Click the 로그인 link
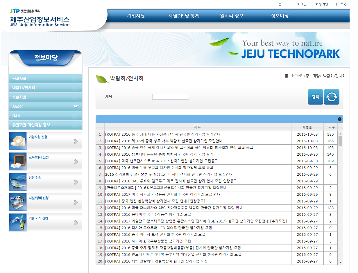The height and width of the screenshot is (273, 358). click(x=302, y=4)
